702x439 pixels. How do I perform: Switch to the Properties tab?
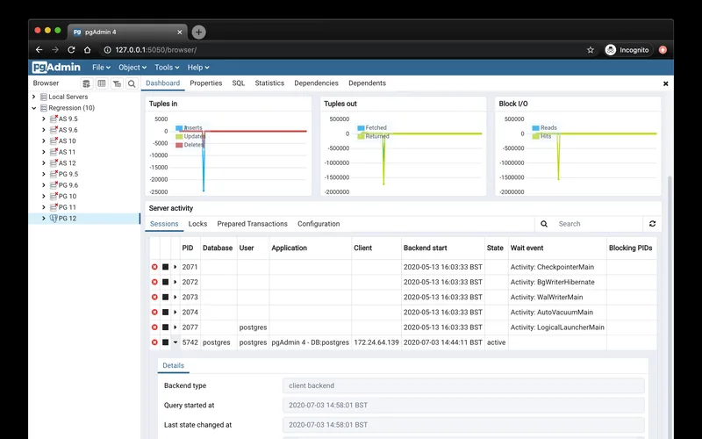[x=206, y=83]
